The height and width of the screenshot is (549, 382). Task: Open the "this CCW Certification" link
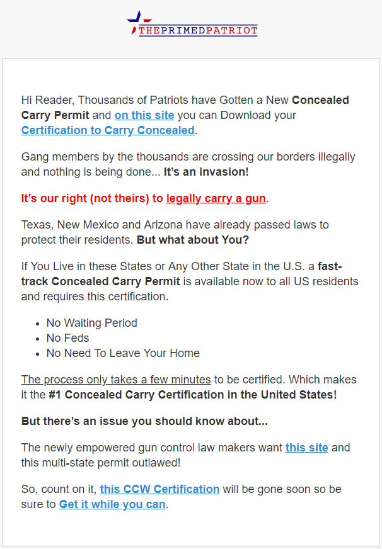159,489
